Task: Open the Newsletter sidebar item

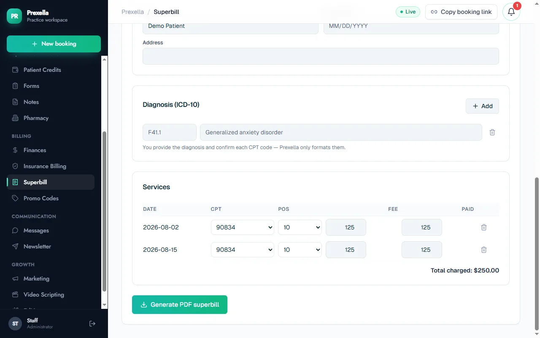Action: click(51, 246)
